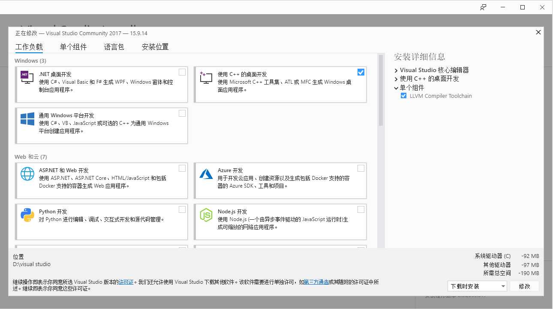
Task: Switch to the 工作负载 tab
Action: (29, 47)
